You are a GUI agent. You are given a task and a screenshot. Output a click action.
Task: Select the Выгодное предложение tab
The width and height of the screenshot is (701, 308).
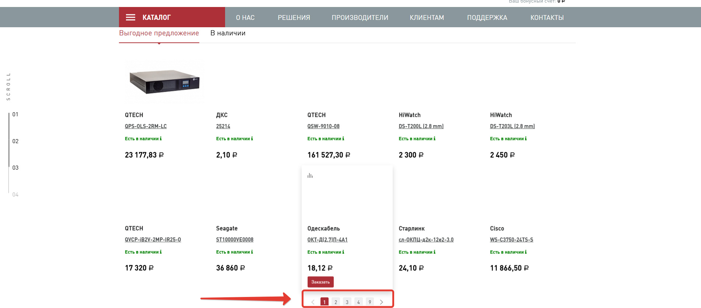(x=159, y=33)
